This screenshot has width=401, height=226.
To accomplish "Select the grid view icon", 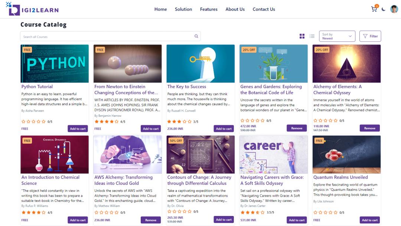I will click(x=301, y=36).
